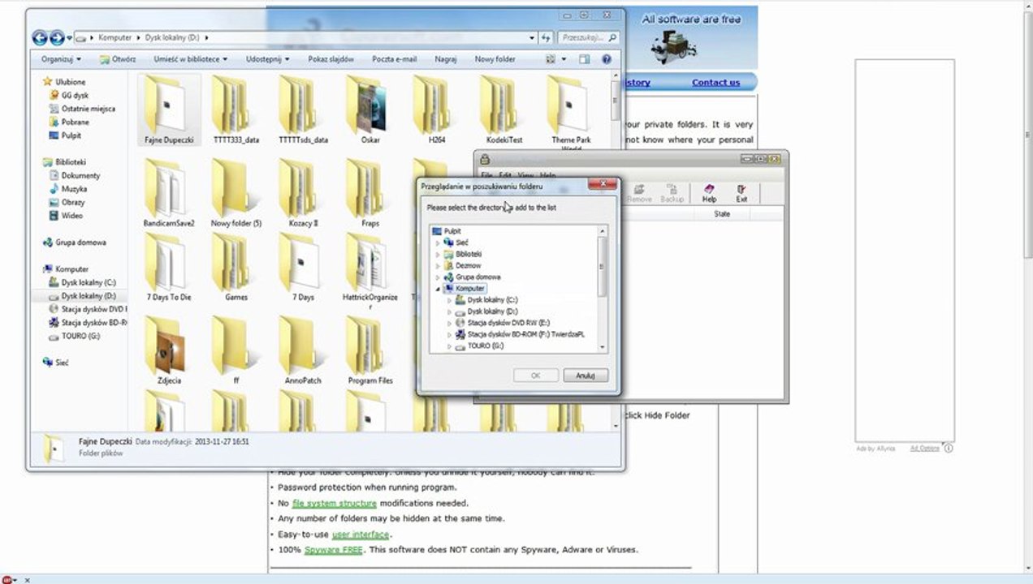The width and height of the screenshot is (1033, 584).
Task: Click refresh button next to address bar
Action: (x=547, y=37)
